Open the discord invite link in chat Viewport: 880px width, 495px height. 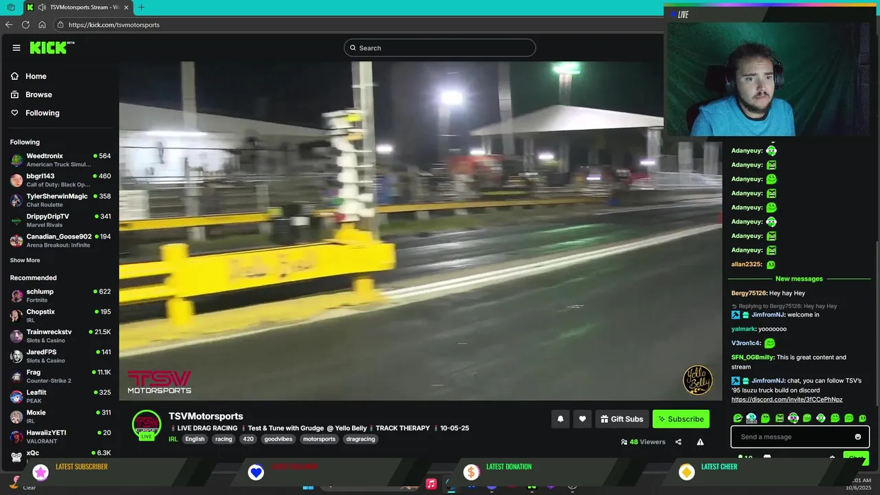tap(786, 399)
